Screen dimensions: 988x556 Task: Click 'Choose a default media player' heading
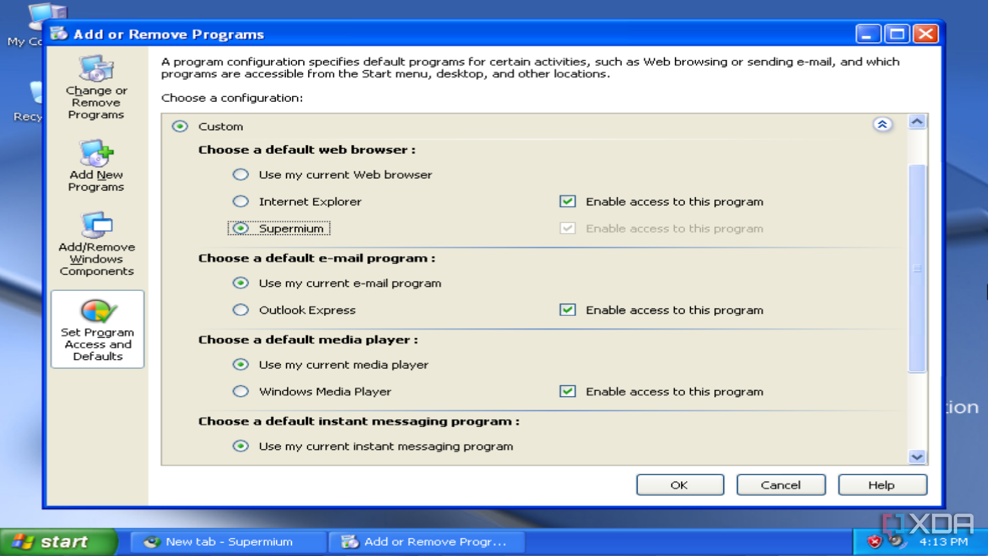308,340
